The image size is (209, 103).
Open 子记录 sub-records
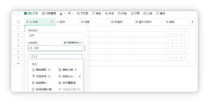(83, 13)
